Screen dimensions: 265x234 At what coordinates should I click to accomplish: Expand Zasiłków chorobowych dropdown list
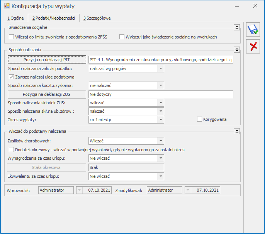[x=161, y=141]
